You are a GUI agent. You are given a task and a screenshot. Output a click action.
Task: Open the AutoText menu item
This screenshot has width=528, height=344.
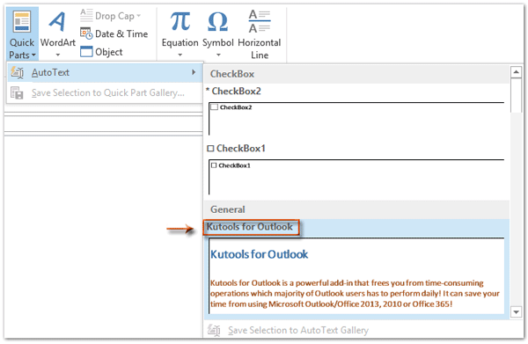pos(105,72)
